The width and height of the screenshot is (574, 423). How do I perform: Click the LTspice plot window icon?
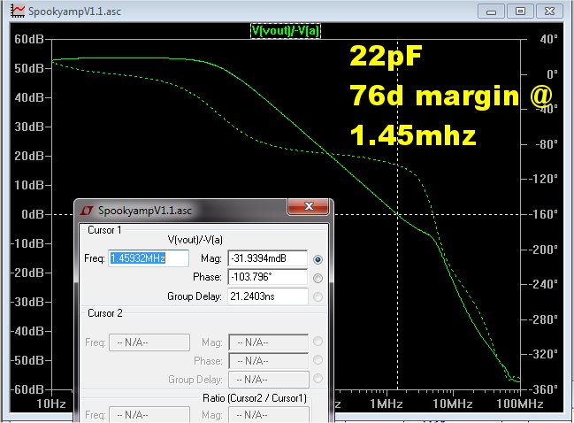pos(17,11)
